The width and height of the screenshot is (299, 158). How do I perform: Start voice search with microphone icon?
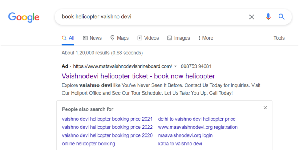click(x=268, y=17)
